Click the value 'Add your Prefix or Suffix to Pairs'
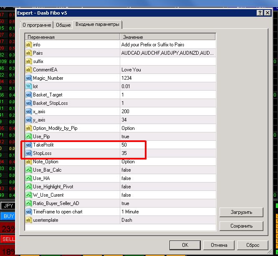 (153, 45)
